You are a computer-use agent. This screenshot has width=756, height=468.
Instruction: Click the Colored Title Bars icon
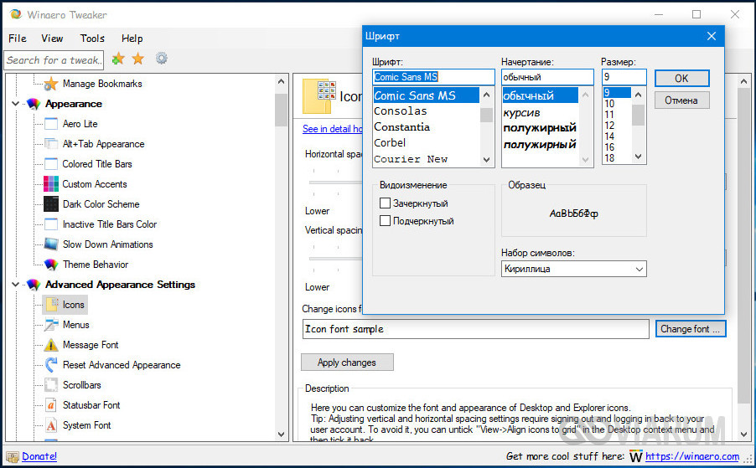click(x=50, y=164)
